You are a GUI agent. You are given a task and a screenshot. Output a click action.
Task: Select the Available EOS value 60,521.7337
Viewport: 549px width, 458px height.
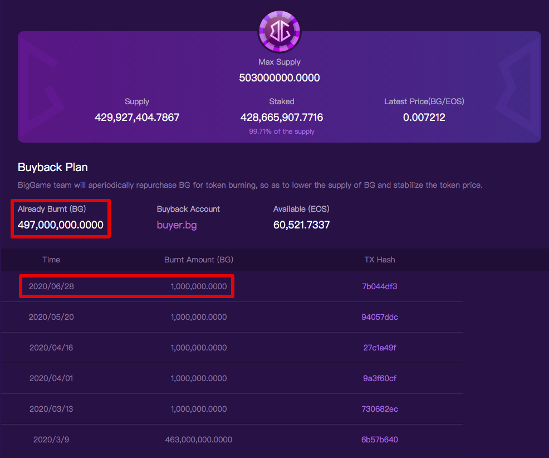(x=301, y=225)
